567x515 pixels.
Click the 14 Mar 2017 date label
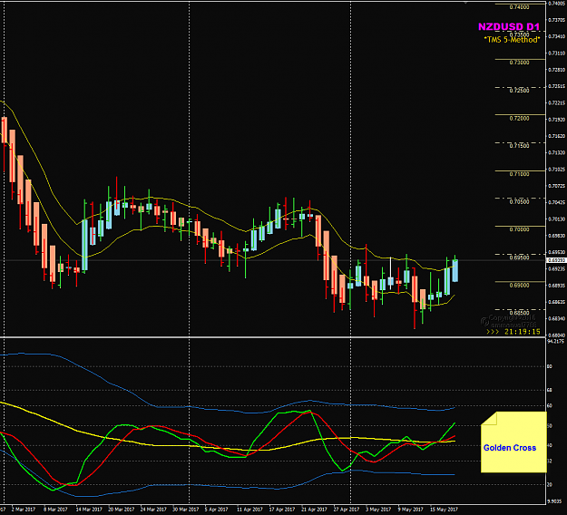89,510
